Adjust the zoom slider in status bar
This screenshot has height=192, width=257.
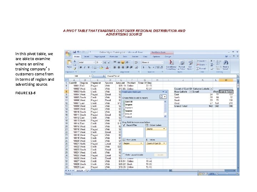(227, 174)
